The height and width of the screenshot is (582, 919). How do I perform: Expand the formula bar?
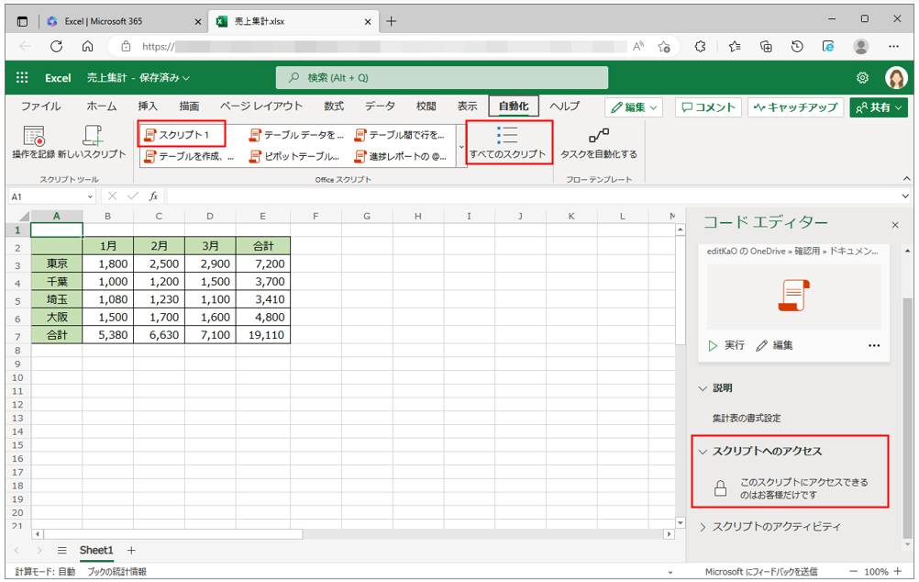pos(905,196)
